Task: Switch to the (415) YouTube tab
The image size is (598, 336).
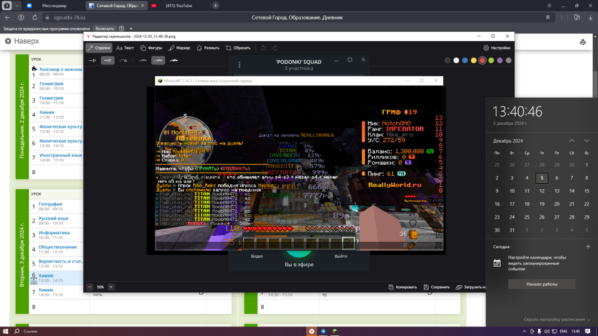Action: tap(178, 6)
